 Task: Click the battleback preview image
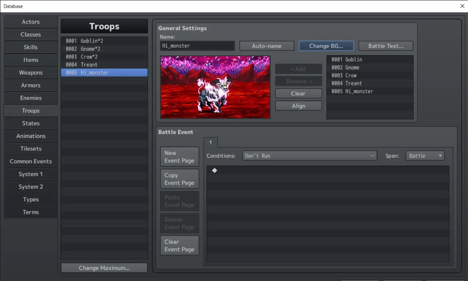[215, 87]
